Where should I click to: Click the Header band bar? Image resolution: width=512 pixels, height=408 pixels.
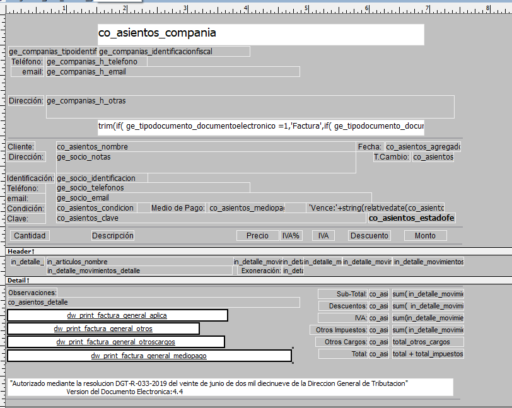point(259,251)
